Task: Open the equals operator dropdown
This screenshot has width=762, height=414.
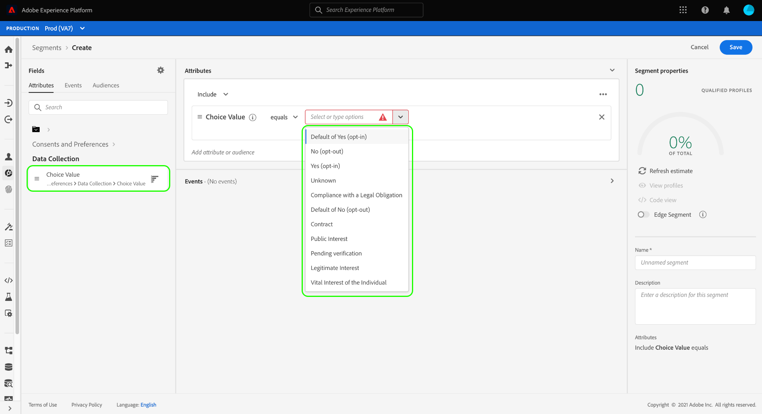Action: point(284,117)
